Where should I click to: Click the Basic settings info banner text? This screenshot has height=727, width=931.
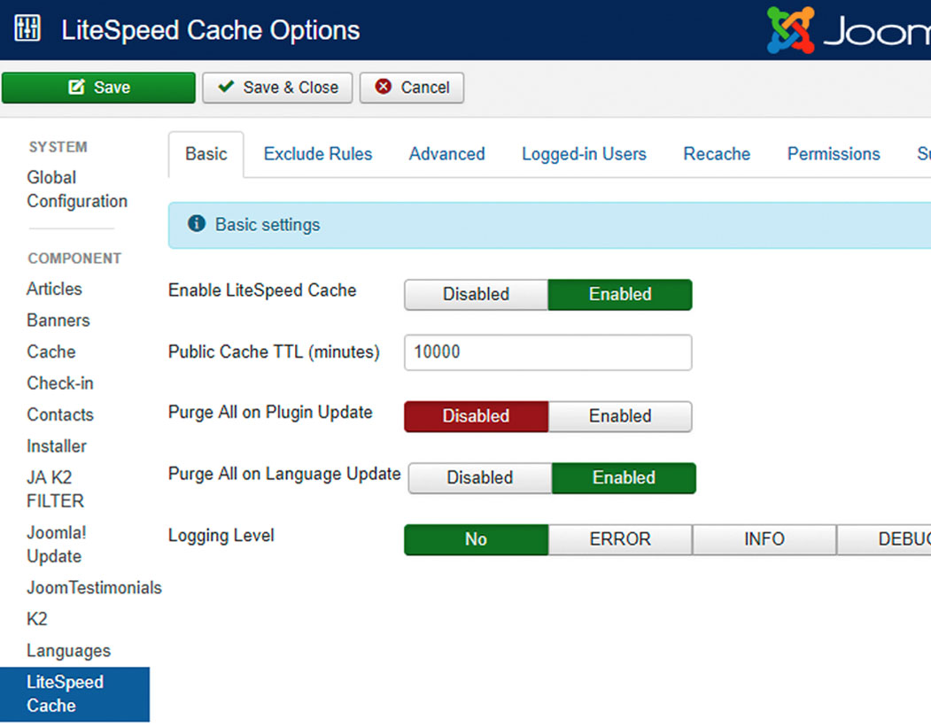[x=268, y=225]
